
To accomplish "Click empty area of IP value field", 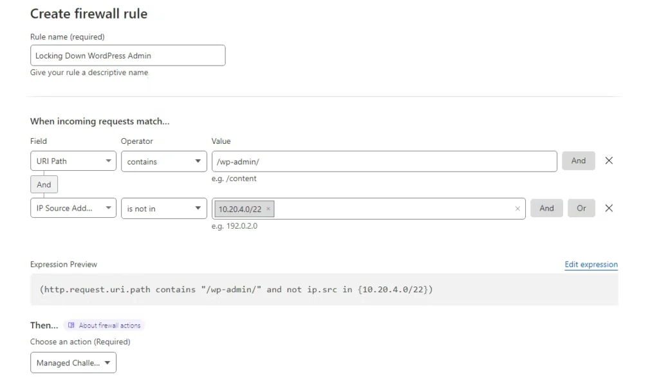I will point(393,208).
